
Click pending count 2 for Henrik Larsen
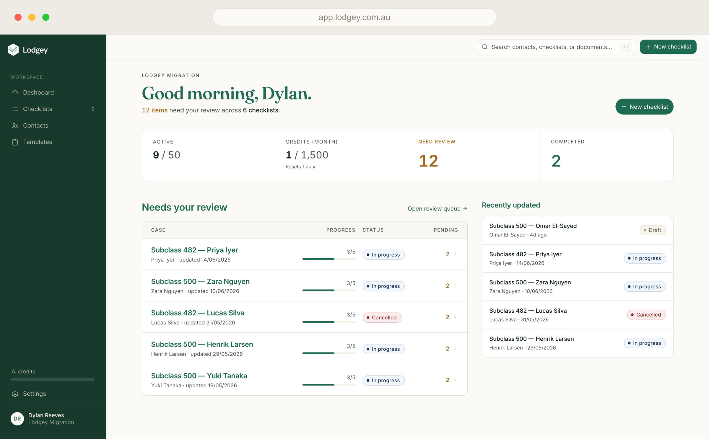(x=448, y=349)
